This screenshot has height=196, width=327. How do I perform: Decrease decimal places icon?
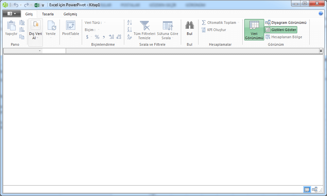pos(119,37)
